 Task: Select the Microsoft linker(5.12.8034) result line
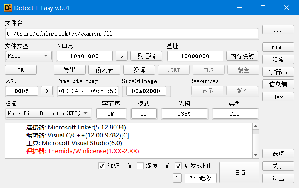pos(76,127)
